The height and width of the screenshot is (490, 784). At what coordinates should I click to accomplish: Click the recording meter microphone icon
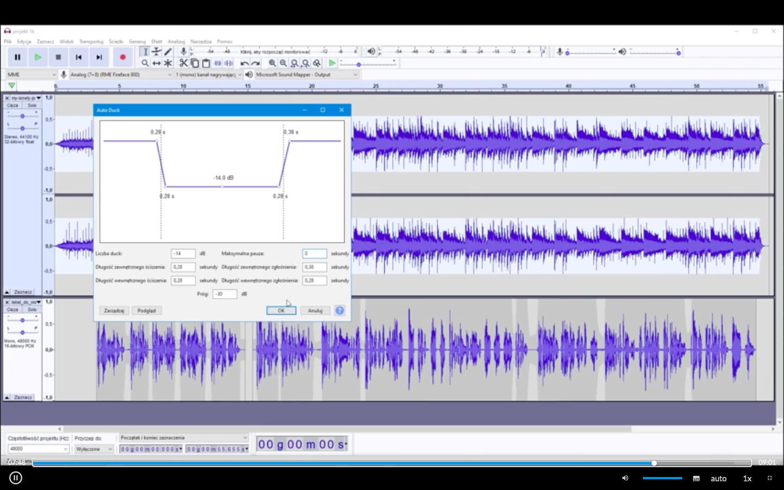(x=183, y=52)
